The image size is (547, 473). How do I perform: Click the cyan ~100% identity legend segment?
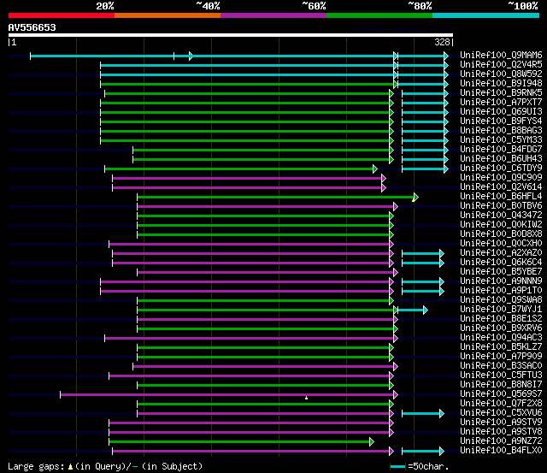pos(486,15)
